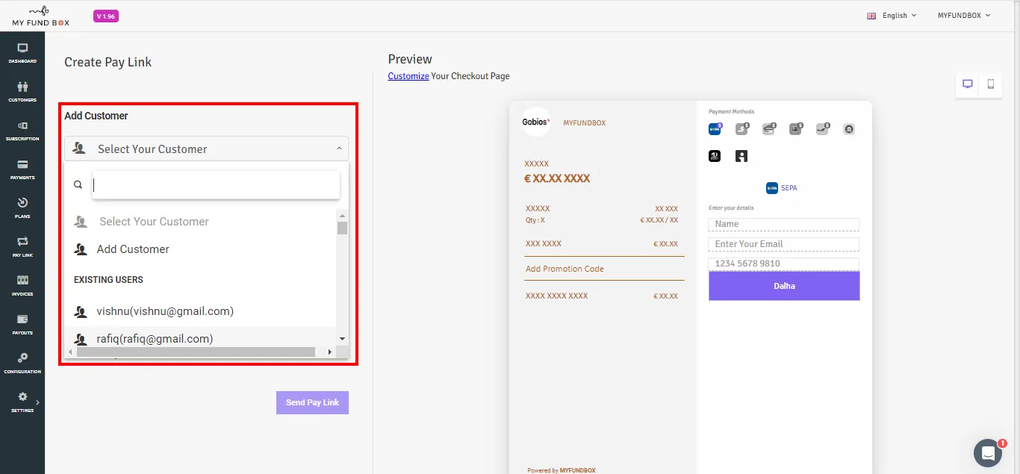The image size is (1020, 474).
Task: Click the 1234 5678 9810 number field
Action: pyautogui.click(x=783, y=263)
